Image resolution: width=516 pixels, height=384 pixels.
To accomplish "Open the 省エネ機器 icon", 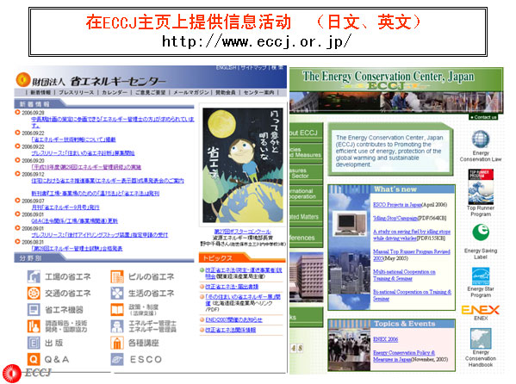I will pyautogui.click(x=34, y=310).
